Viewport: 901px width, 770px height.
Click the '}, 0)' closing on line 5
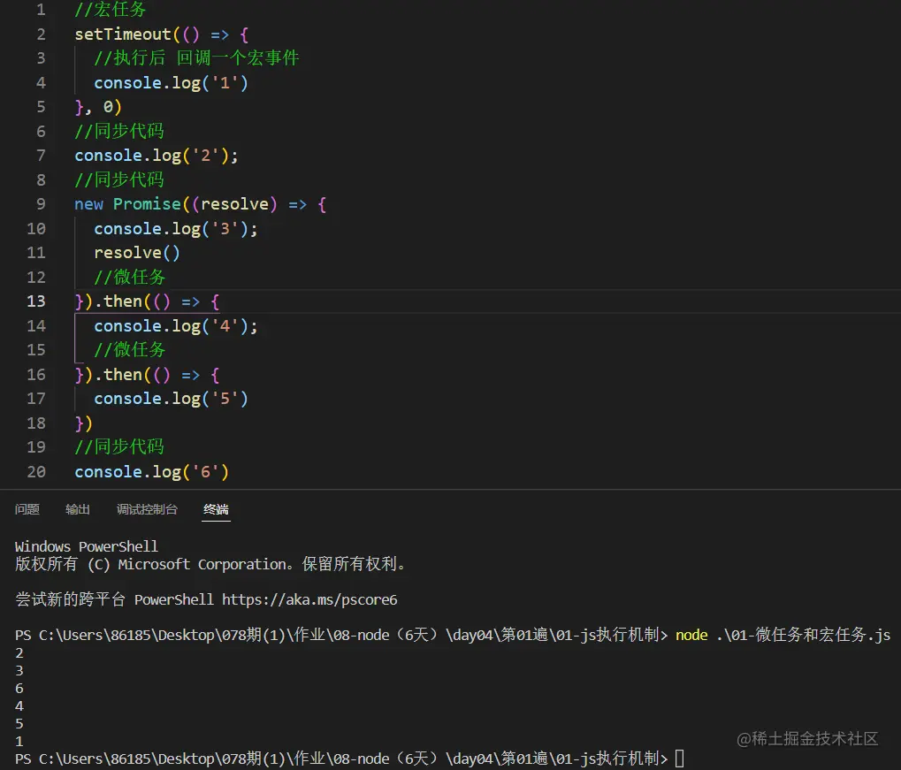[x=98, y=107]
